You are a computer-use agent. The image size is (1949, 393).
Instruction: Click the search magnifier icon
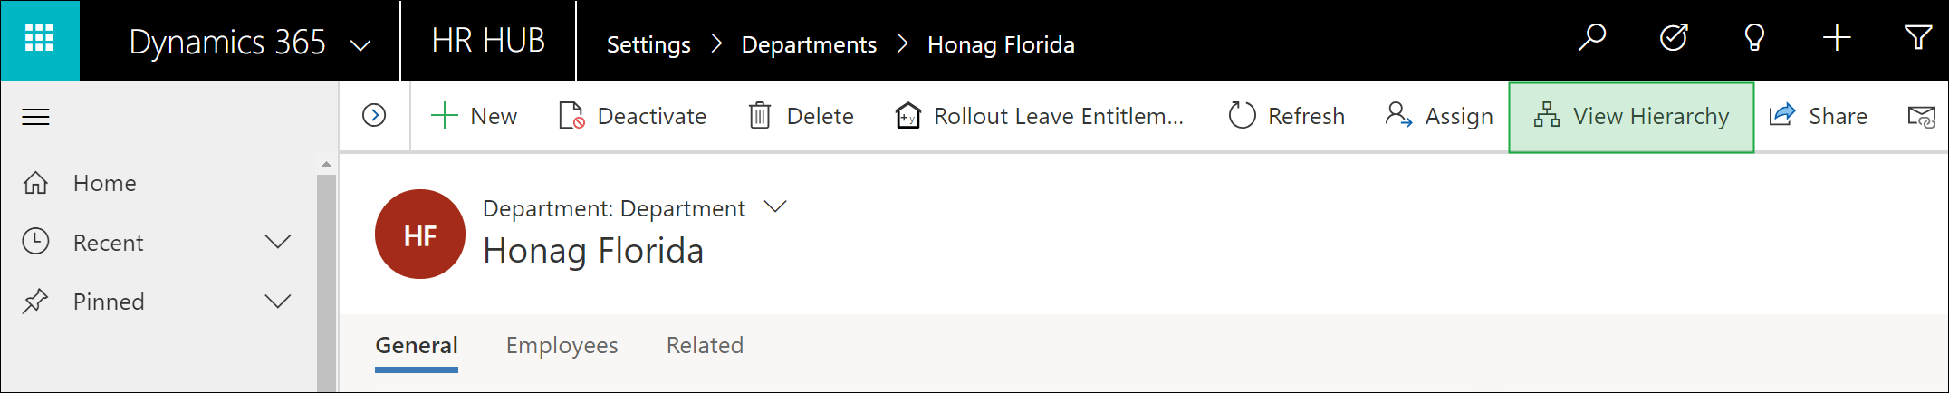click(x=1591, y=38)
